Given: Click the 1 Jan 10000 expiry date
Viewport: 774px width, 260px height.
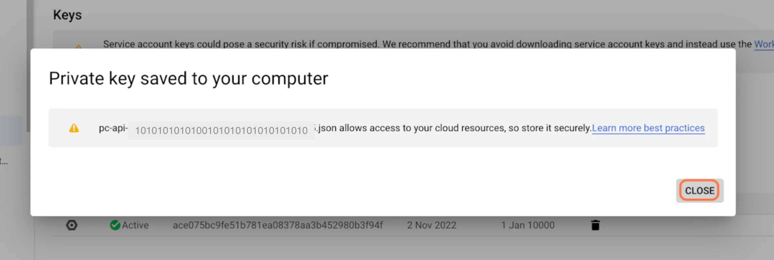Looking at the screenshot, I should click(x=528, y=225).
